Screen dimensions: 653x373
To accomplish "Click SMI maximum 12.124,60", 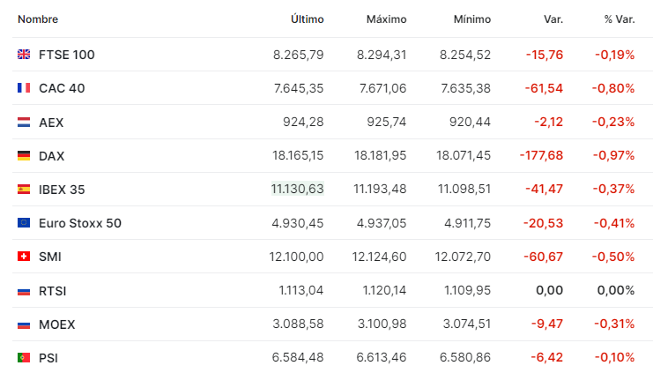I will pos(380,257).
